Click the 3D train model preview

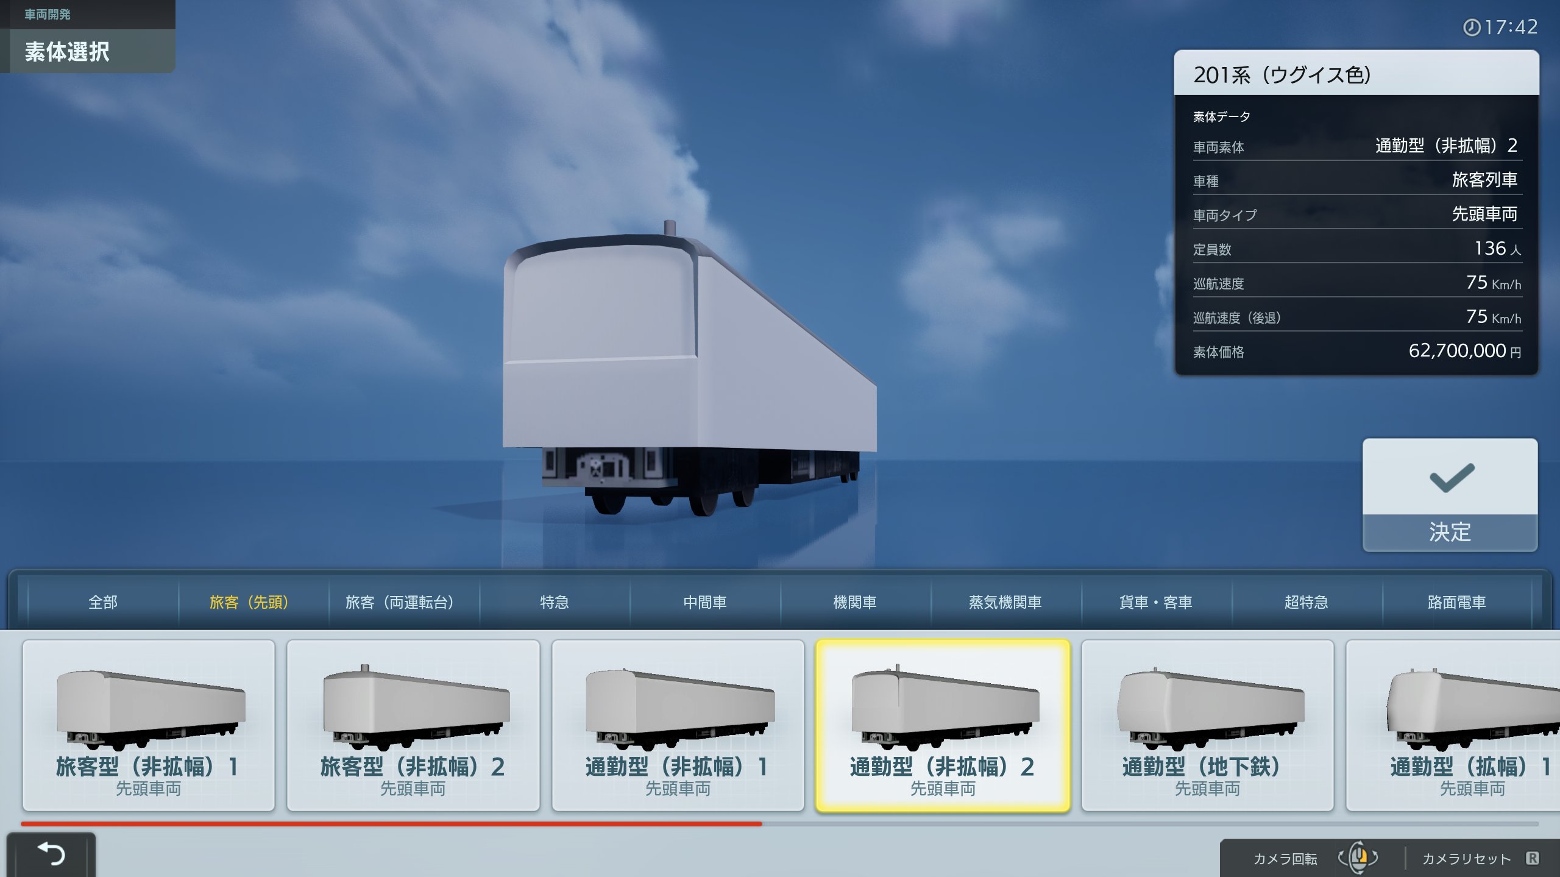coord(689,366)
